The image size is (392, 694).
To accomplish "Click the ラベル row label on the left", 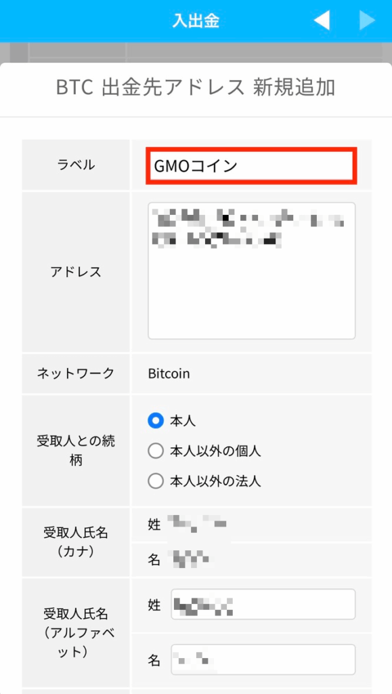I will (74, 163).
